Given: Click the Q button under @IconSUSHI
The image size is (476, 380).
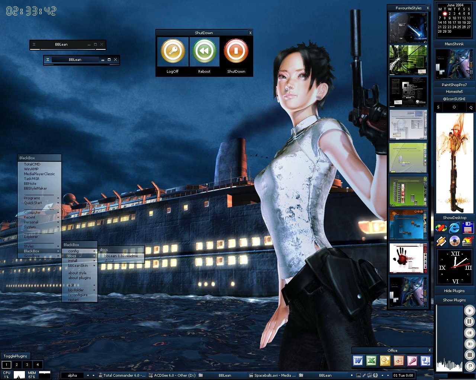Looking at the screenshot, I should (x=470, y=107).
